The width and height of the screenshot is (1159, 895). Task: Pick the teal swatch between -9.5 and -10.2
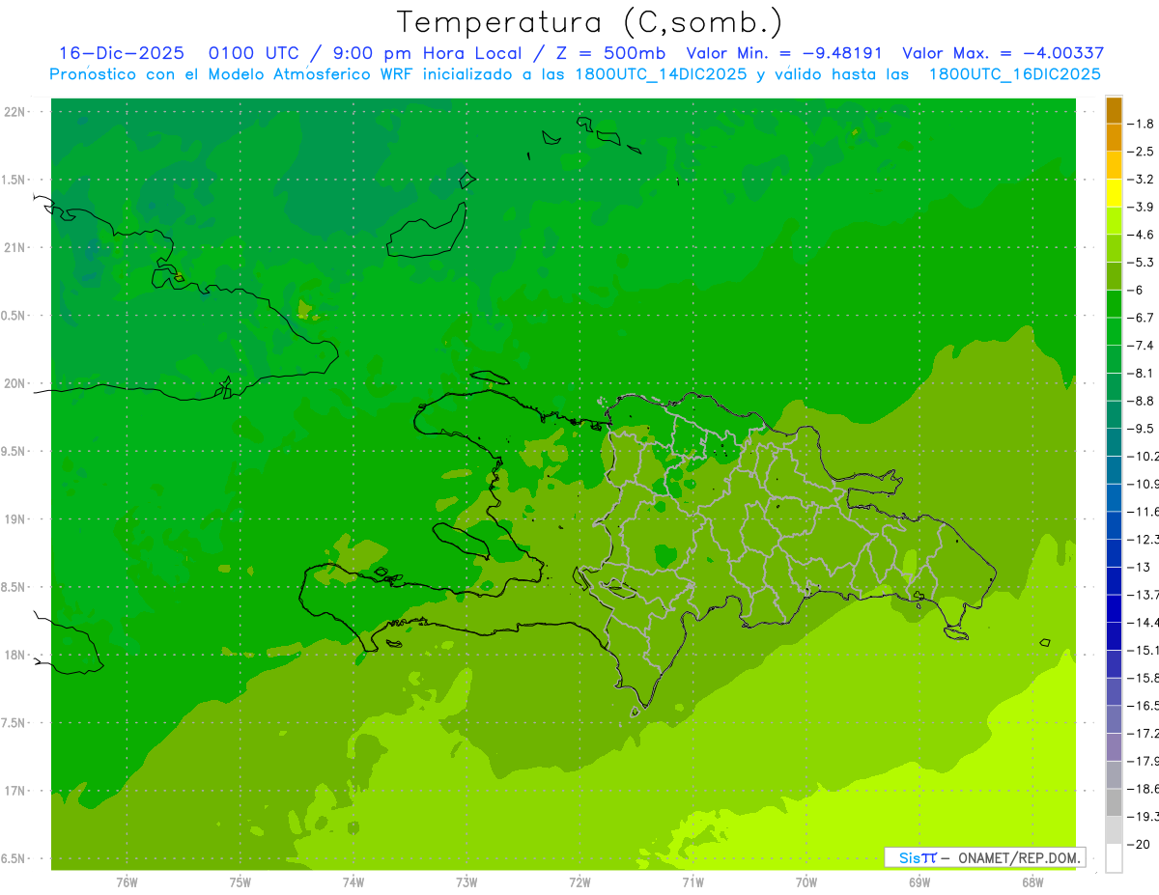pyautogui.click(x=1114, y=442)
